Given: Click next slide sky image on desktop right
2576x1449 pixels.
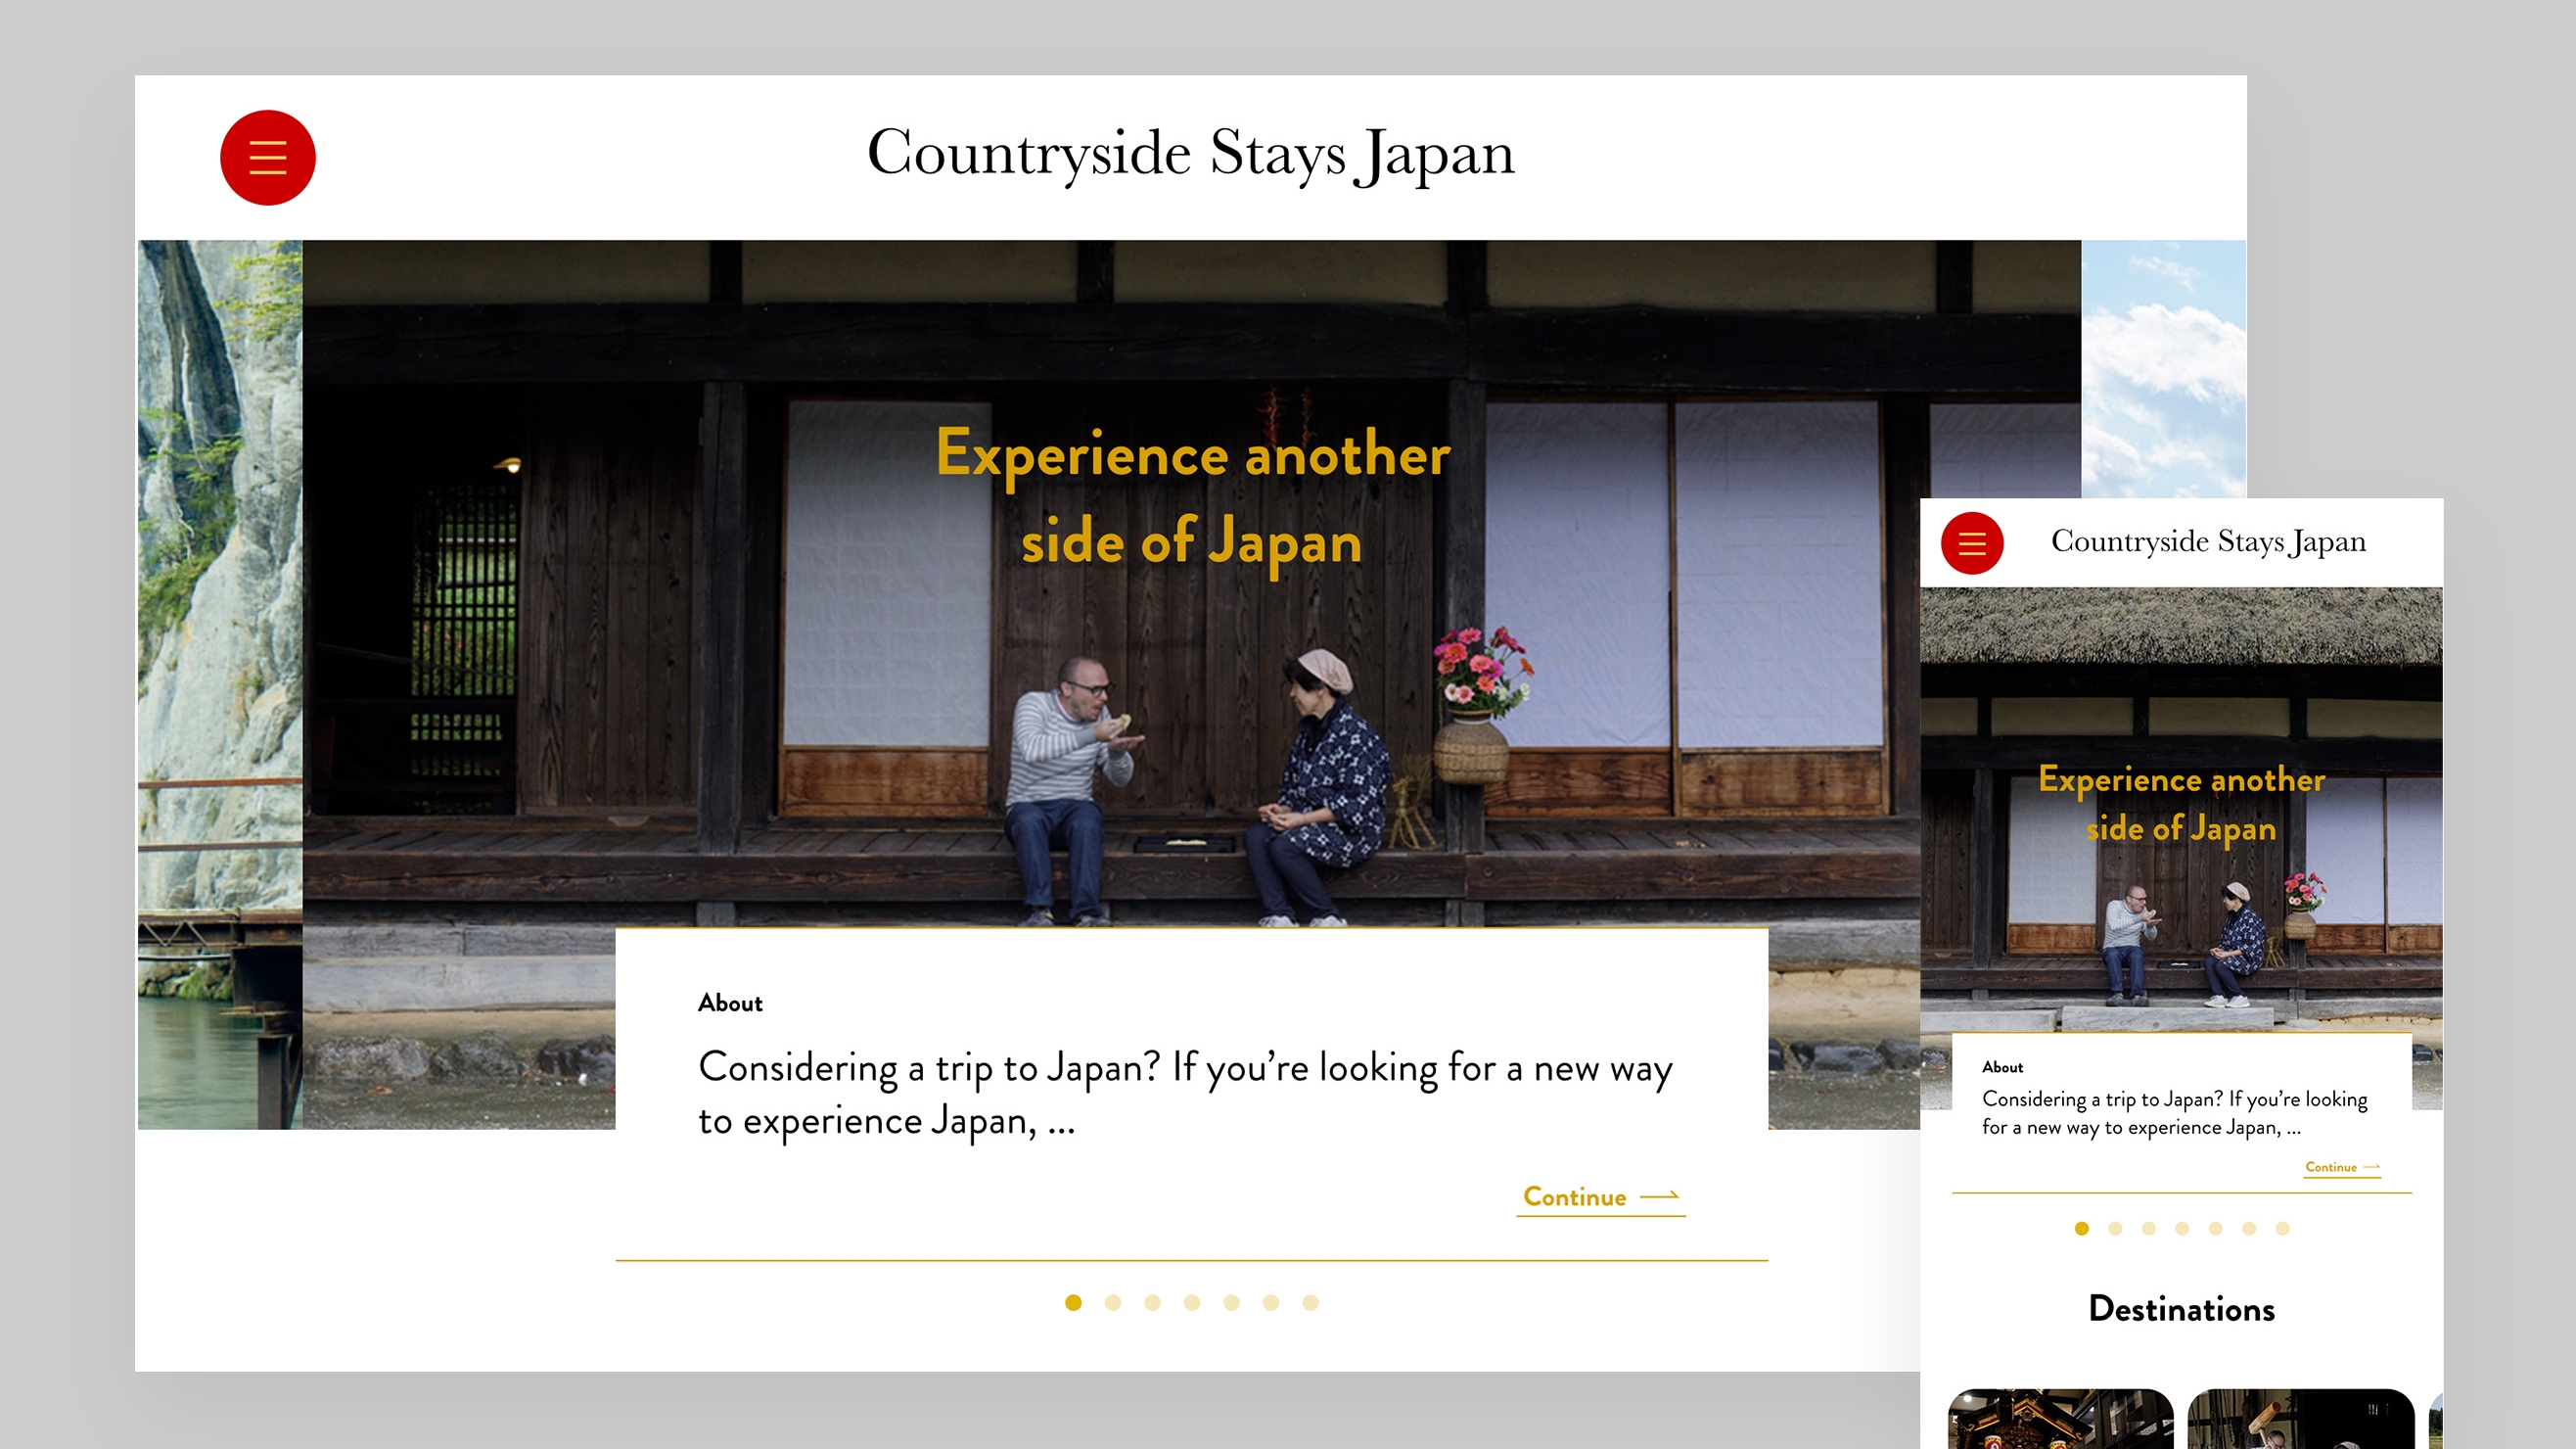Looking at the screenshot, I should pos(2164,368).
